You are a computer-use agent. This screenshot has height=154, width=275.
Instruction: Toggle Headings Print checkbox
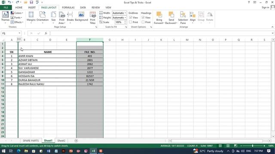pos(143,22)
